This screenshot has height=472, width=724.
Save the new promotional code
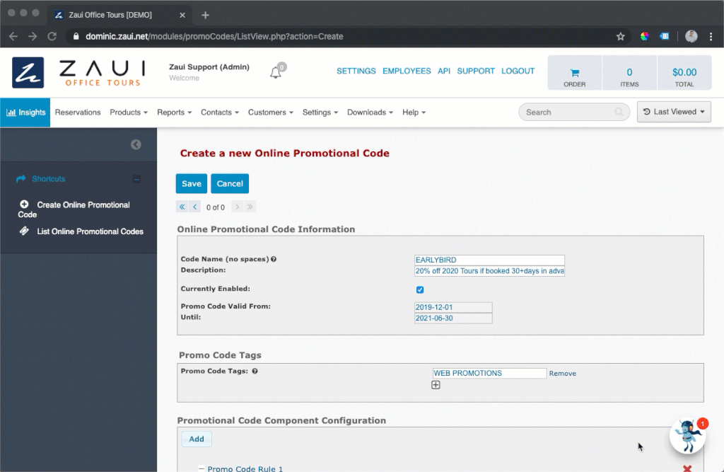(x=191, y=183)
